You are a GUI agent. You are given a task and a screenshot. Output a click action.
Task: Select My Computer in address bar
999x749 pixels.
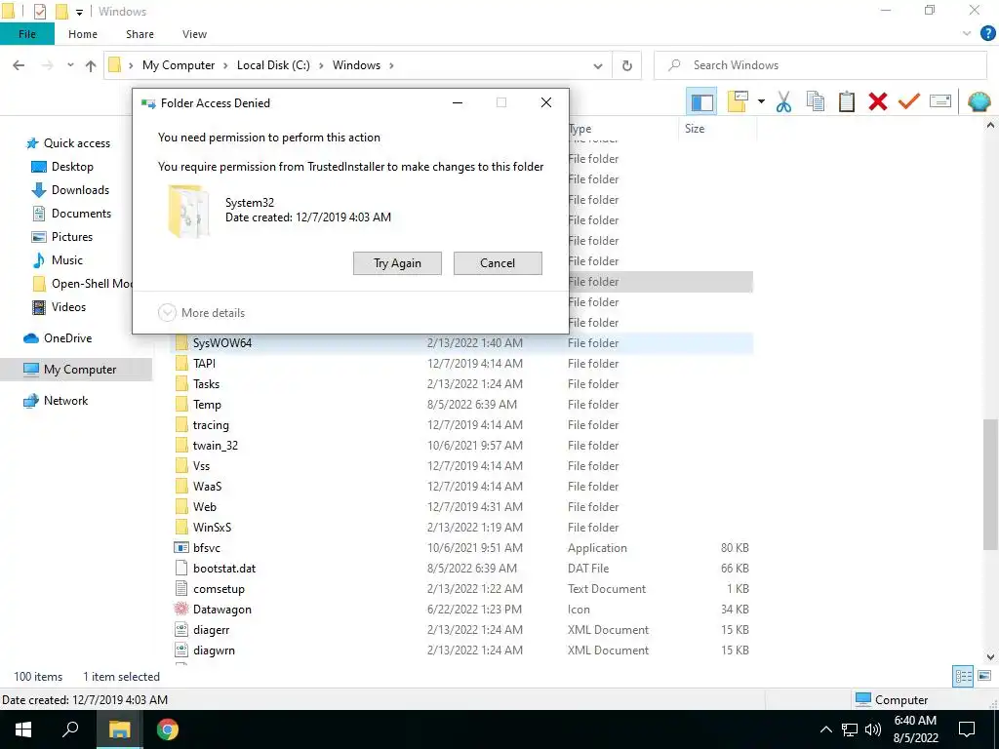[x=179, y=65]
